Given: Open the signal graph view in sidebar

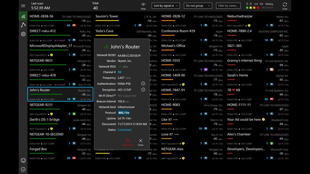Looking at the screenshot, I should [x=23, y=25].
